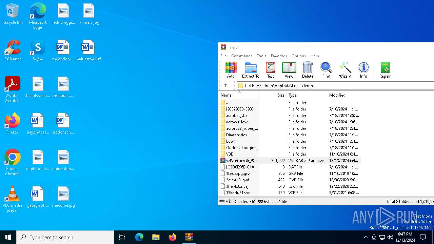Screen dimensions: 434x244
Task: Select the parent folder '..' row
Action: 290,102
